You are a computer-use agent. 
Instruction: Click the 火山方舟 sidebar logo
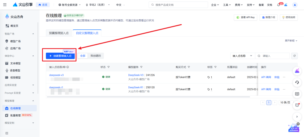pyautogui.click(x=15, y=17)
